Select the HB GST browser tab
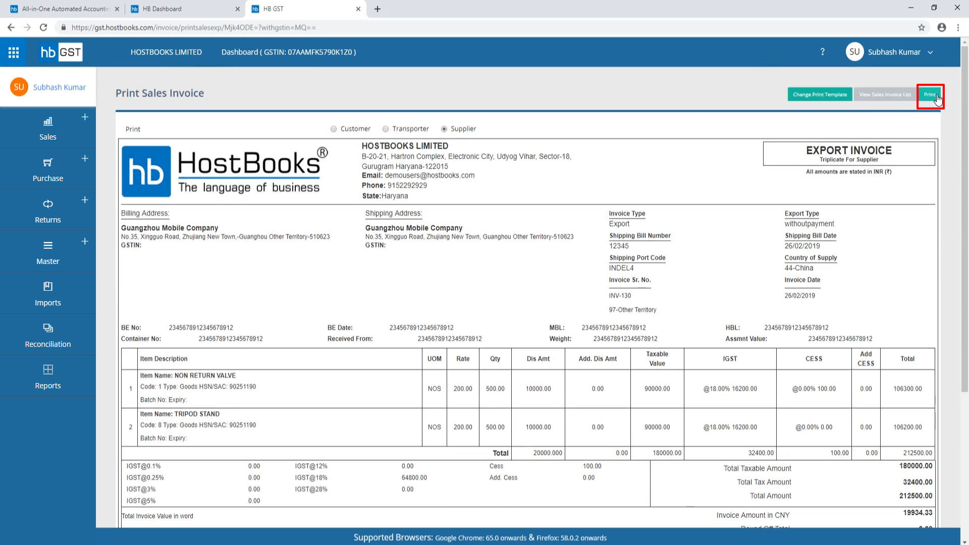969x545 pixels. click(x=305, y=9)
